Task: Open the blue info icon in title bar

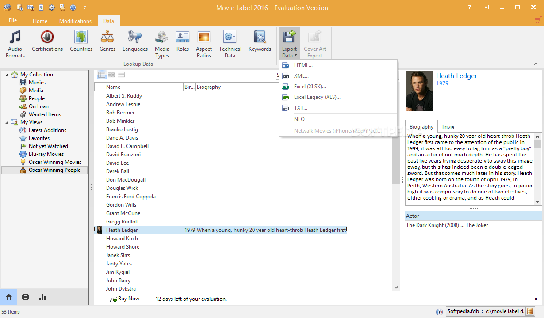Action: (x=73, y=8)
